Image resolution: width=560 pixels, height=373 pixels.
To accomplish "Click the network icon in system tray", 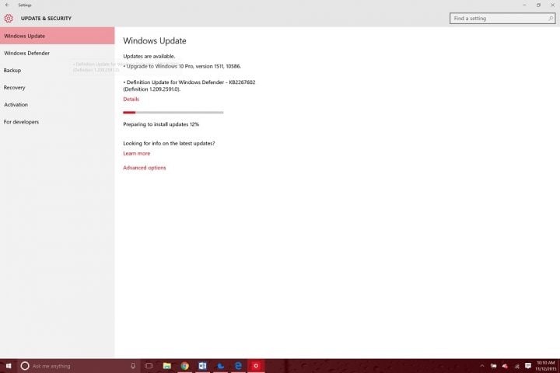I will point(516,366).
